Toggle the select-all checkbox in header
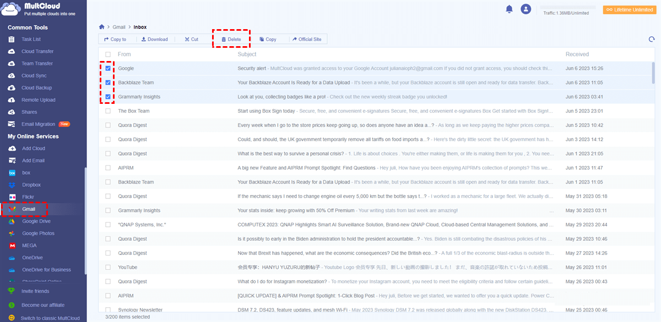This screenshot has width=661, height=322. 108,54
